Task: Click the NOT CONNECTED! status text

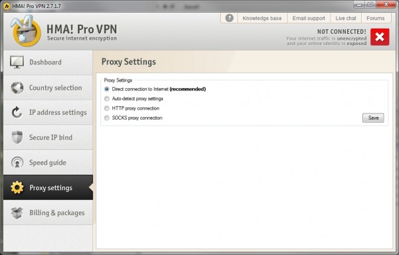Action: tap(342, 32)
